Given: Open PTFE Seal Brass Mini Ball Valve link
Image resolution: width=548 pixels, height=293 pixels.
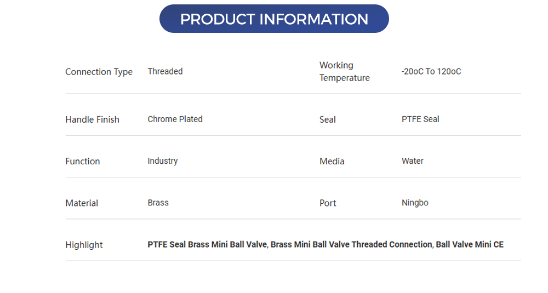Looking at the screenshot, I should pyautogui.click(x=208, y=244).
